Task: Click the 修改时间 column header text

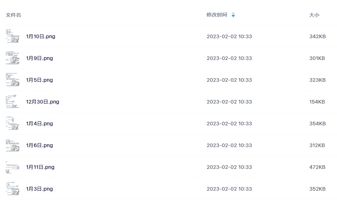Action: click(x=217, y=15)
